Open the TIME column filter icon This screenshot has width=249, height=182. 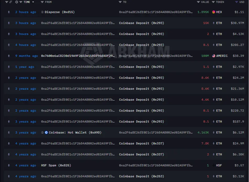[x=21, y=2]
